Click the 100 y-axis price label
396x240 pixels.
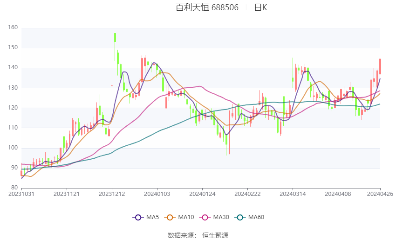coord(13,148)
